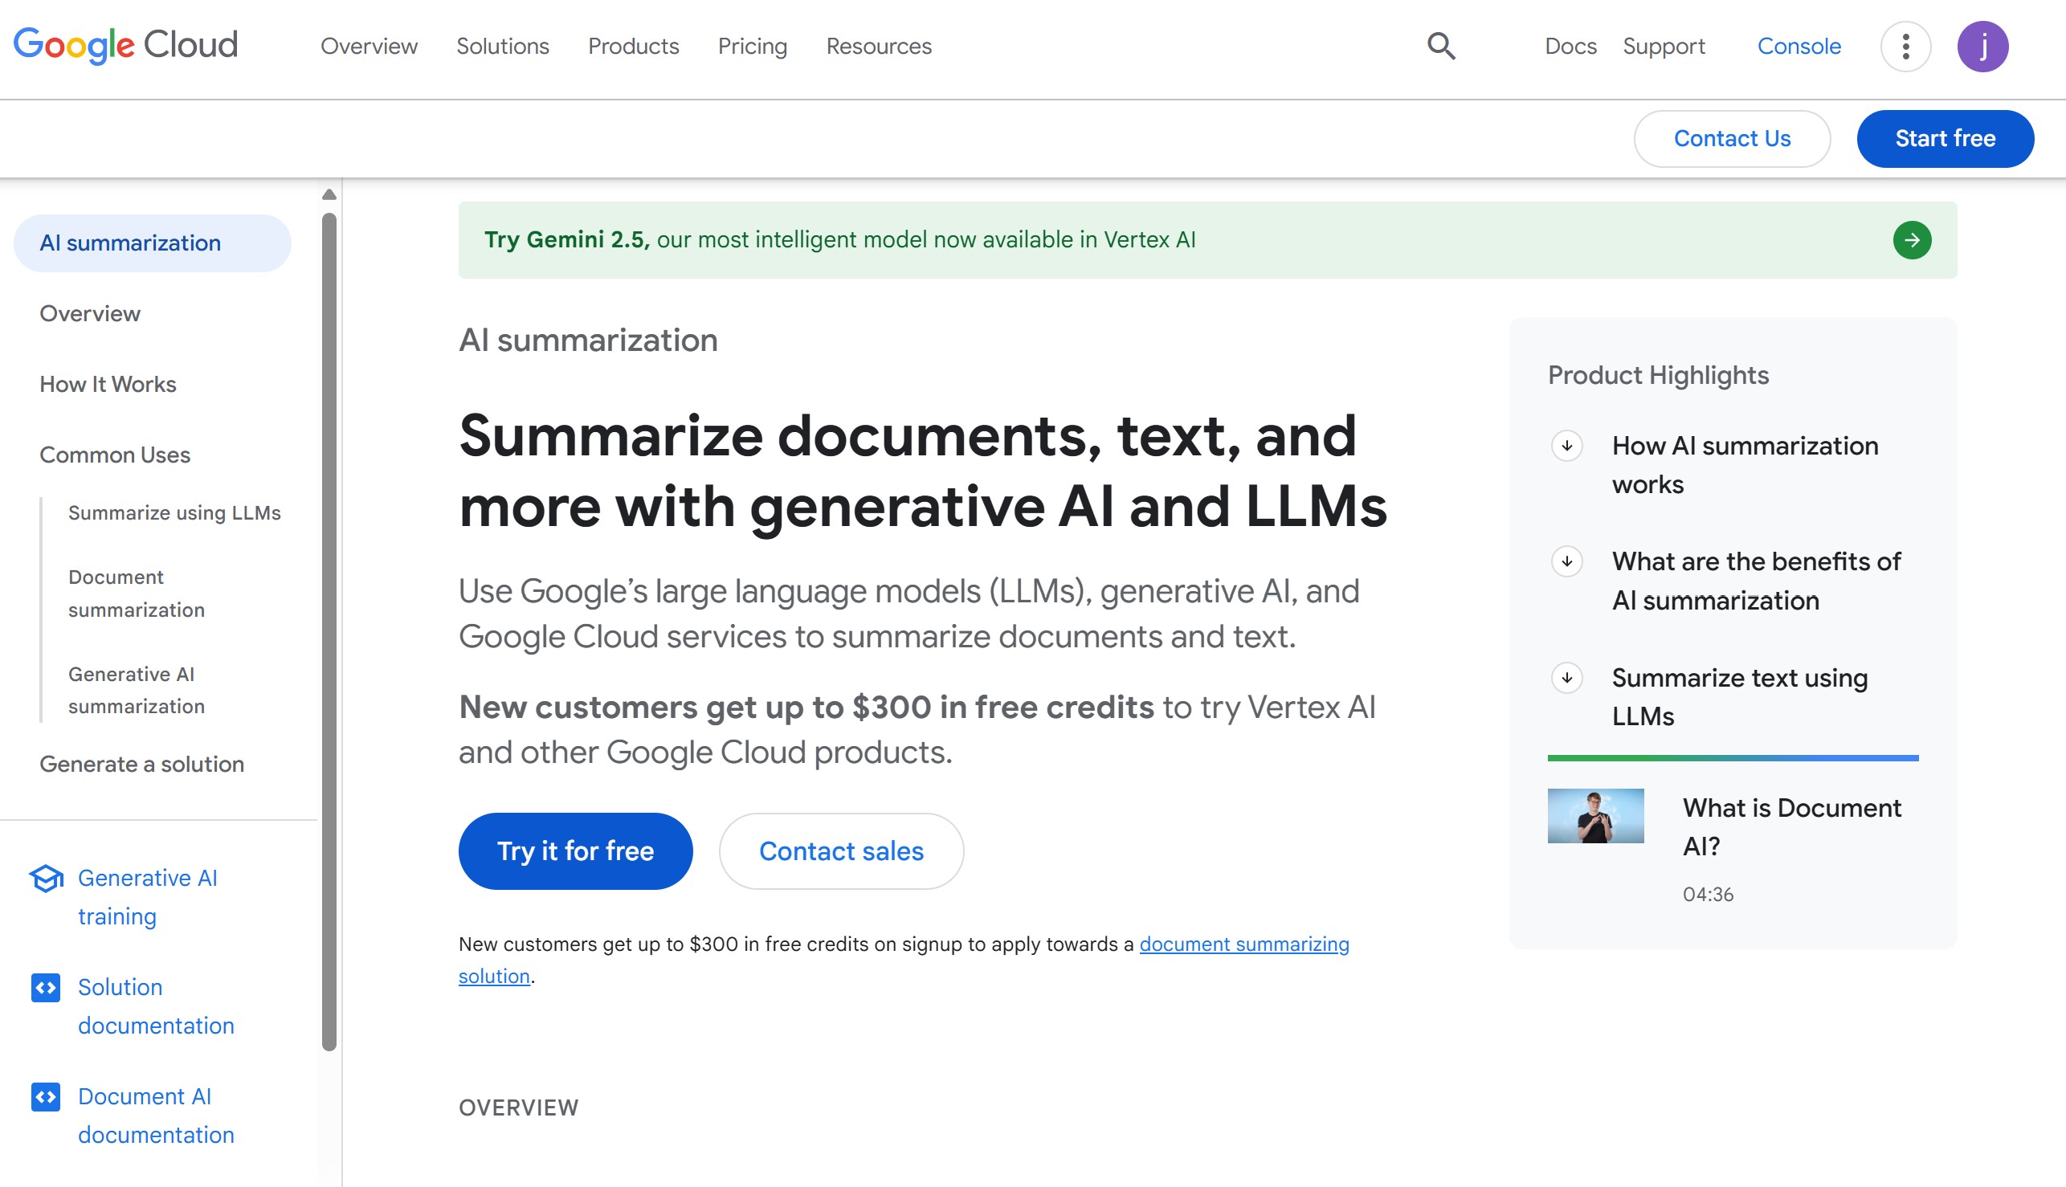Select Generate a solution in sidebar
The height and width of the screenshot is (1187, 2066).
pos(141,764)
